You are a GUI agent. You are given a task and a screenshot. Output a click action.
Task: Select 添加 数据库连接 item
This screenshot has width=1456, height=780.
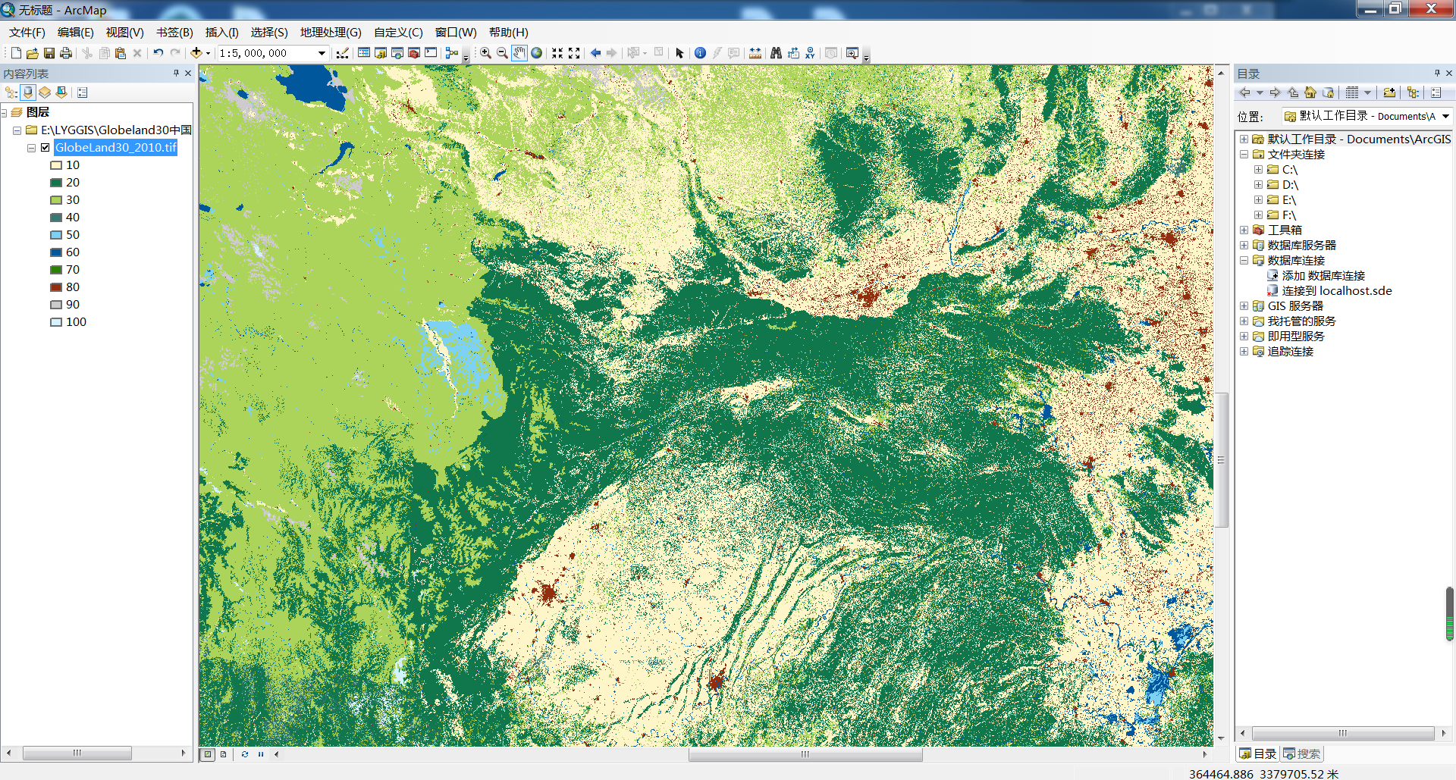pos(1323,275)
